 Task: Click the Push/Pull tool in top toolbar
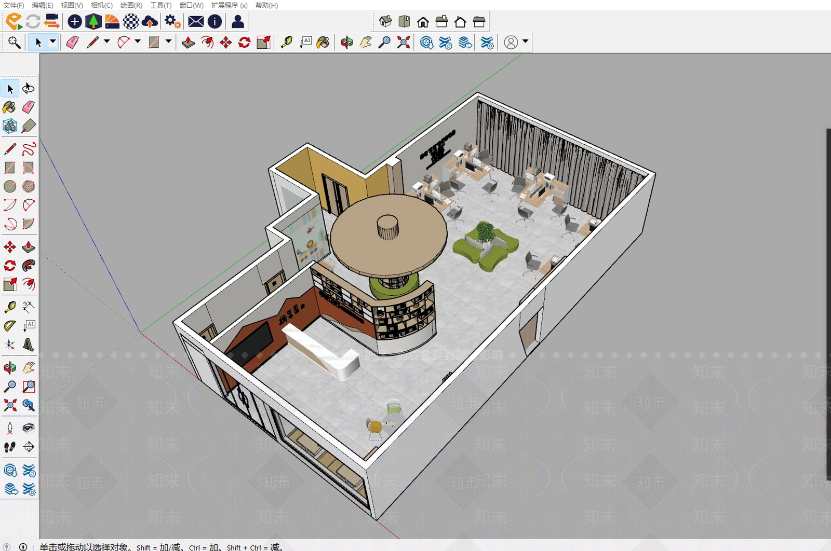(x=188, y=42)
